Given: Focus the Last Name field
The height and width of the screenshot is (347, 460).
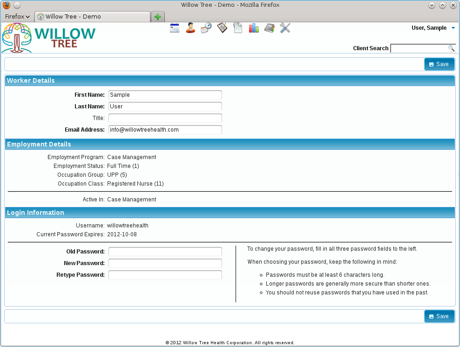Looking at the screenshot, I should click(x=165, y=107).
